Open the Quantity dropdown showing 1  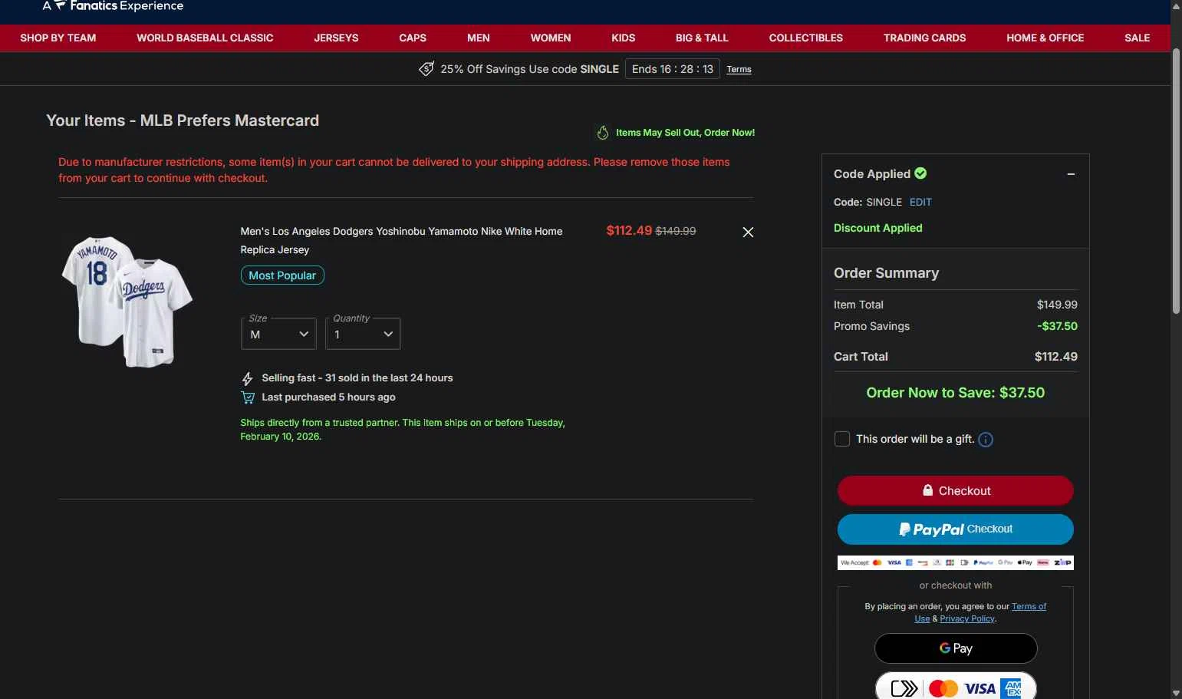(363, 334)
